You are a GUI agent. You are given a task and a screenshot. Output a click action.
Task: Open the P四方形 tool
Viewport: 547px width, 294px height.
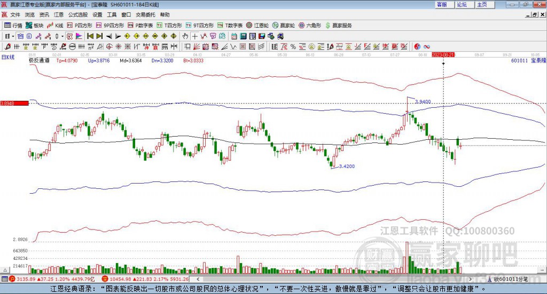point(80,26)
